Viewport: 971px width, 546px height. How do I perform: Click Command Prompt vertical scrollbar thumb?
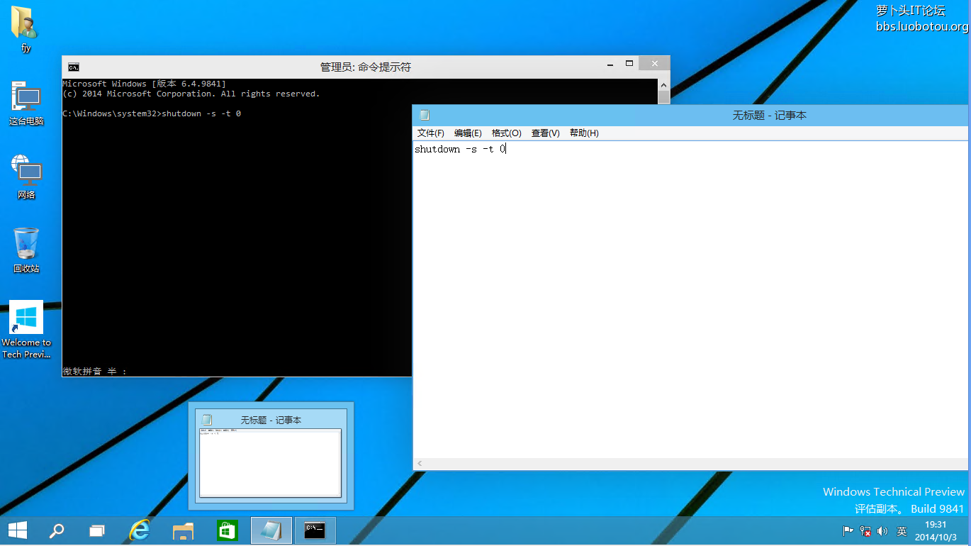pos(663,97)
